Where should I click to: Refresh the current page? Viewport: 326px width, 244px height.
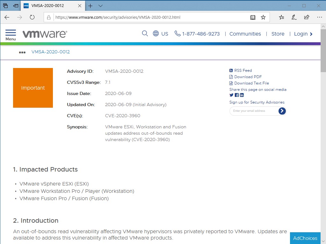point(32,17)
